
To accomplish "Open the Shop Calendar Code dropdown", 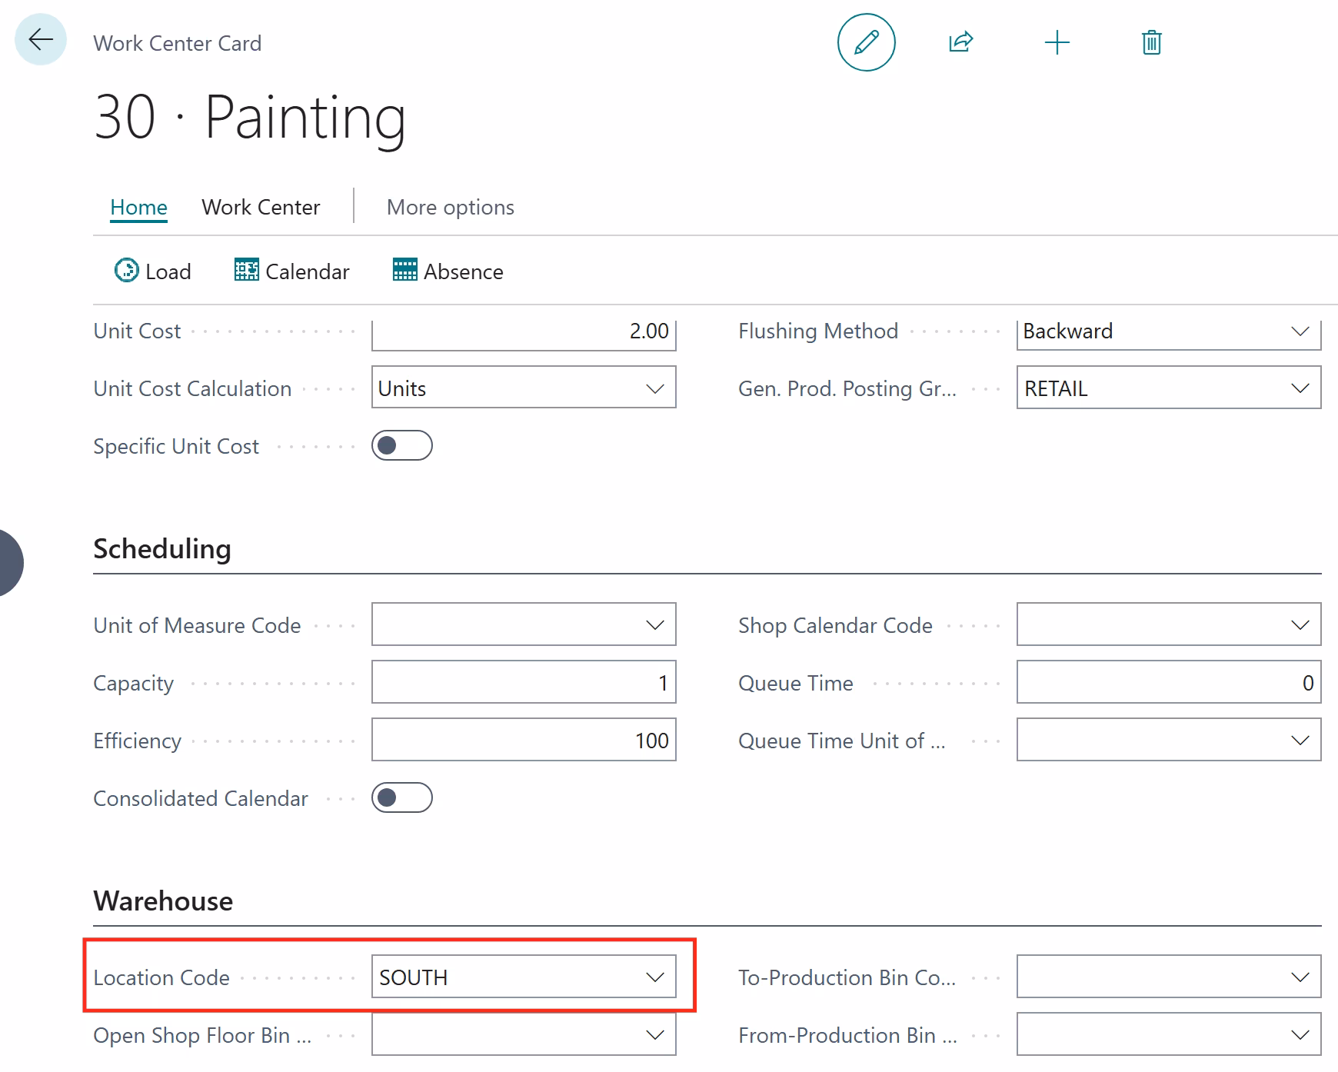I will click(1300, 625).
